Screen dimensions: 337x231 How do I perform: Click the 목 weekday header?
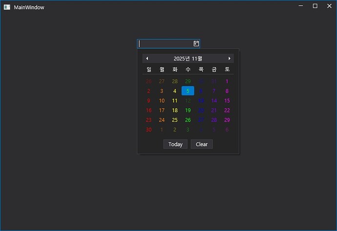point(201,69)
